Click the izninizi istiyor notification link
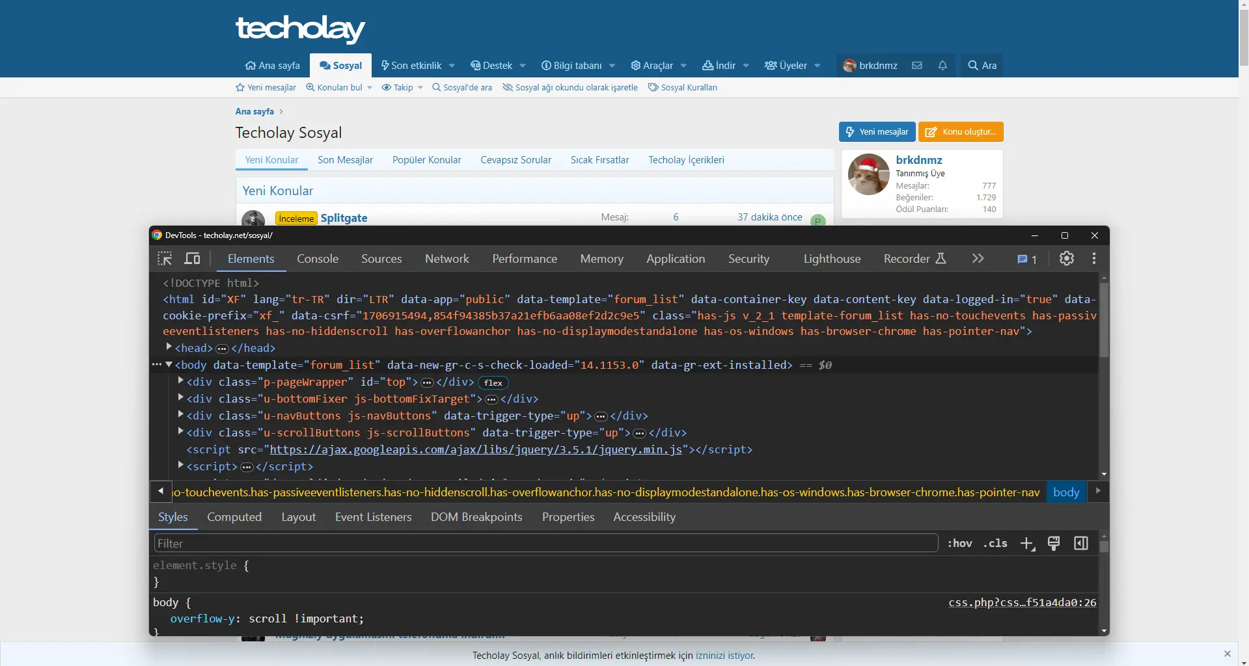The image size is (1249, 666). pos(724,656)
